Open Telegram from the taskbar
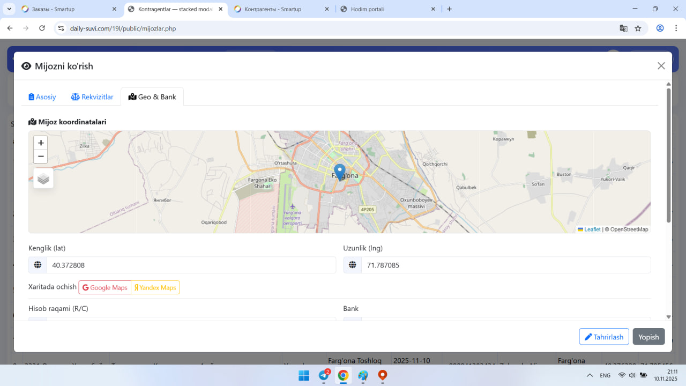686x386 pixels. (x=324, y=375)
